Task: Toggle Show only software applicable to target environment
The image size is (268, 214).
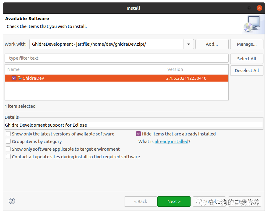Action: [8, 149]
